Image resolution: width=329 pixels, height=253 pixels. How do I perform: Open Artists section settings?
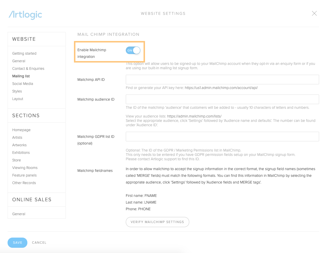coord(17,138)
